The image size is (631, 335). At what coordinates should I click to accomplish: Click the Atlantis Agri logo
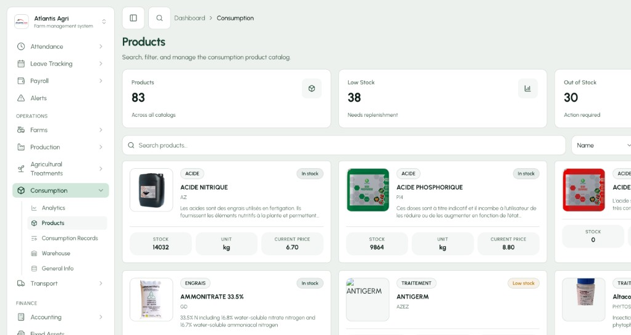tap(22, 22)
